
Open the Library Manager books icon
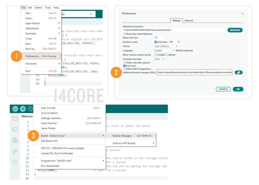pos(15,140)
